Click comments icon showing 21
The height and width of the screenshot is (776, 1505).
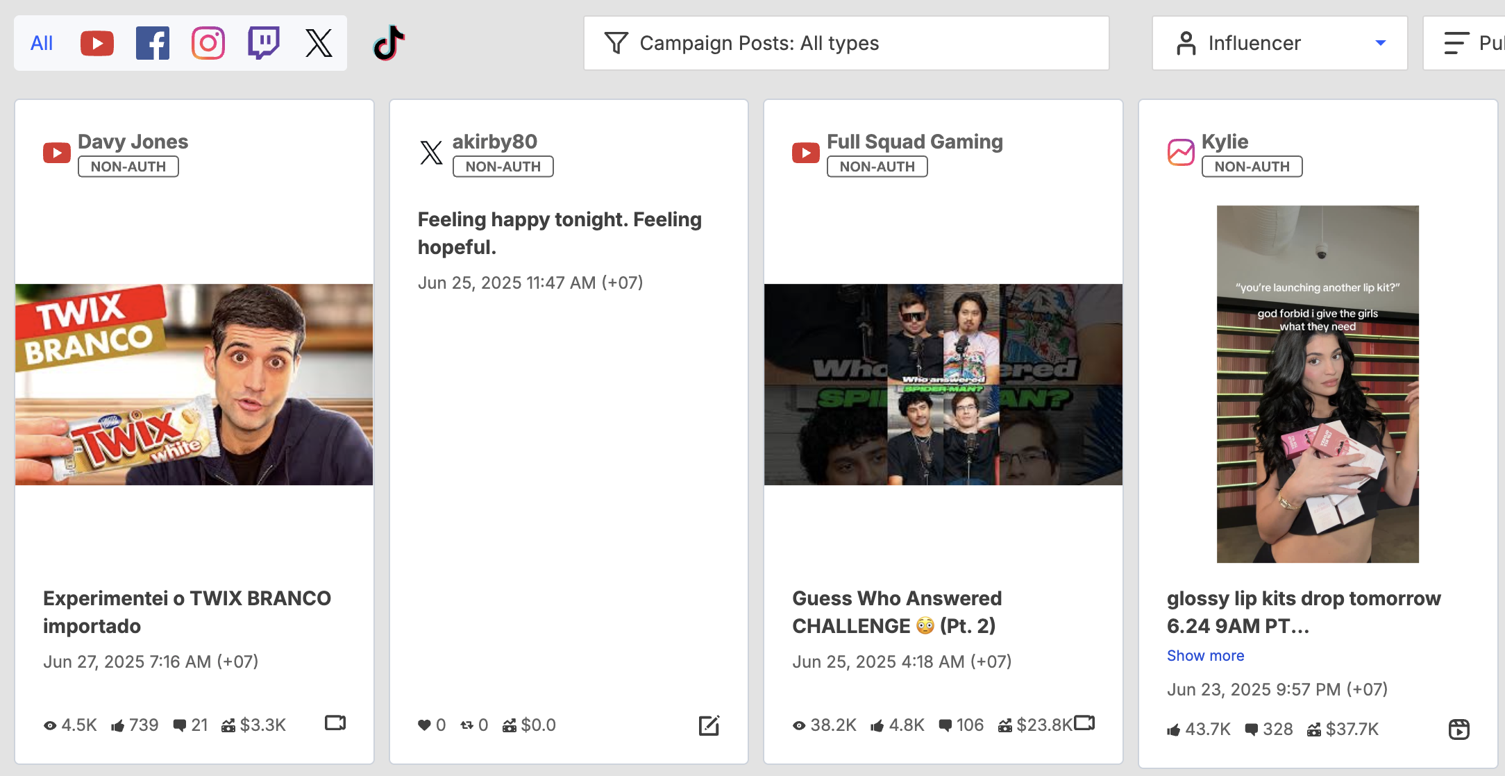click(179, 726)
